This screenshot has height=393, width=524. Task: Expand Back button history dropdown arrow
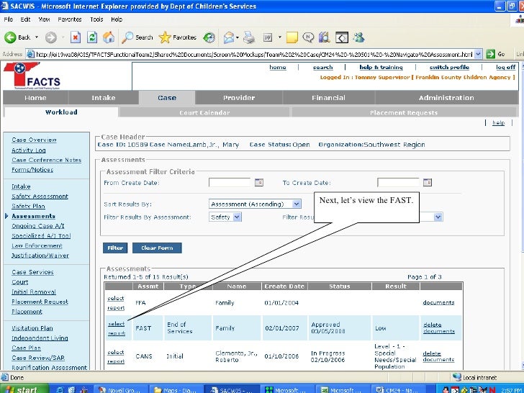(x=37, y=37)
